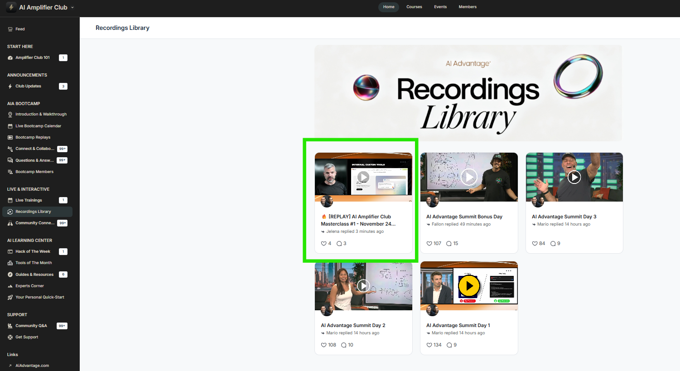Click the Club Updates lightning icon
Viewport: 680px width, 371px height.
[x=10, y=86]
